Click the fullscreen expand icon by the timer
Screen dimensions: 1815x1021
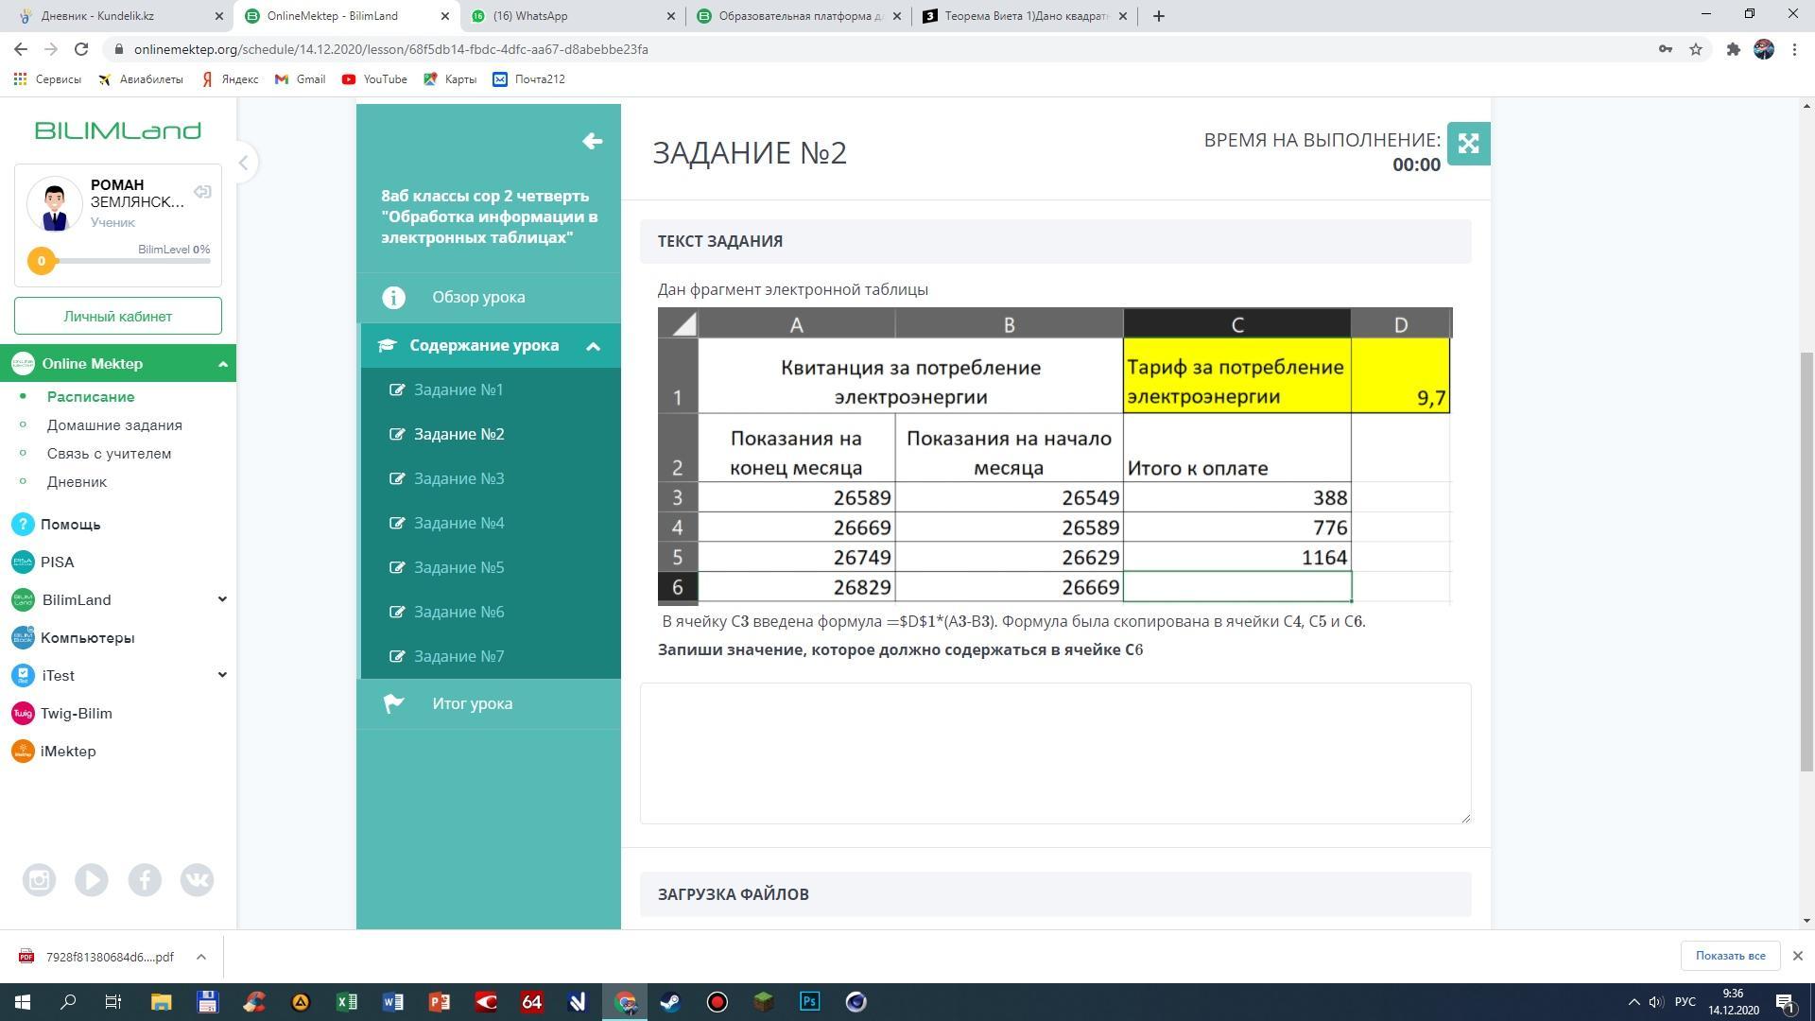(1468, 144)
